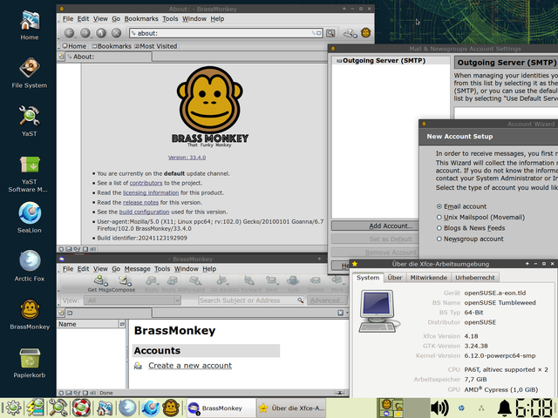
Task: Open new browser tab via tab strip icon
Action: coord(61,56)
